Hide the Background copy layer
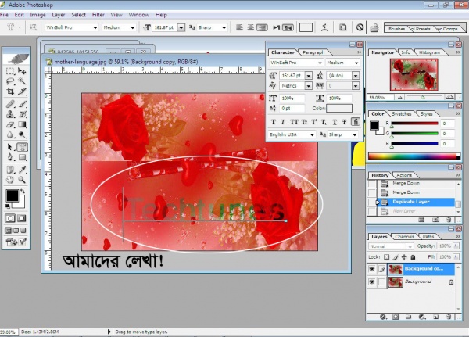 point(372,269)
